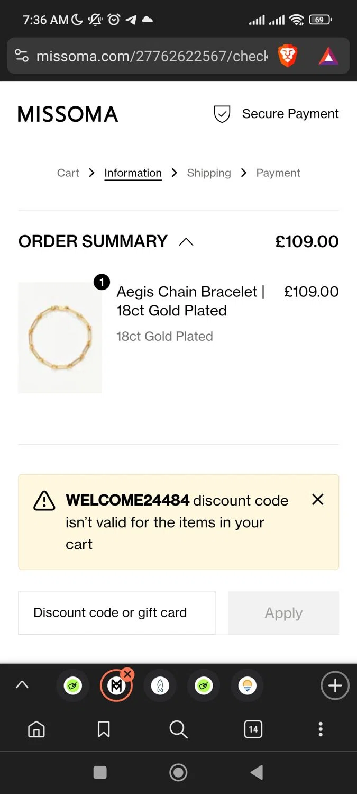The height and width of the screenshot is (794, 357).
Task: Focus the Discount code or gift card field
Action: [x=117, y=612]
